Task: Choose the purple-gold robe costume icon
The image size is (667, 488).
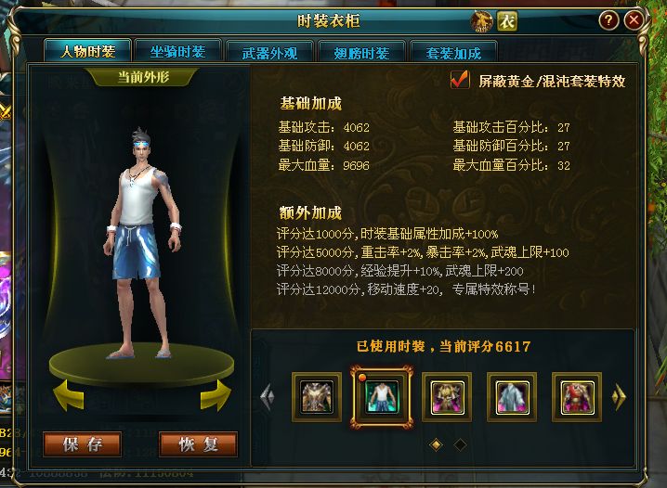Action: (x=447, y=397)
